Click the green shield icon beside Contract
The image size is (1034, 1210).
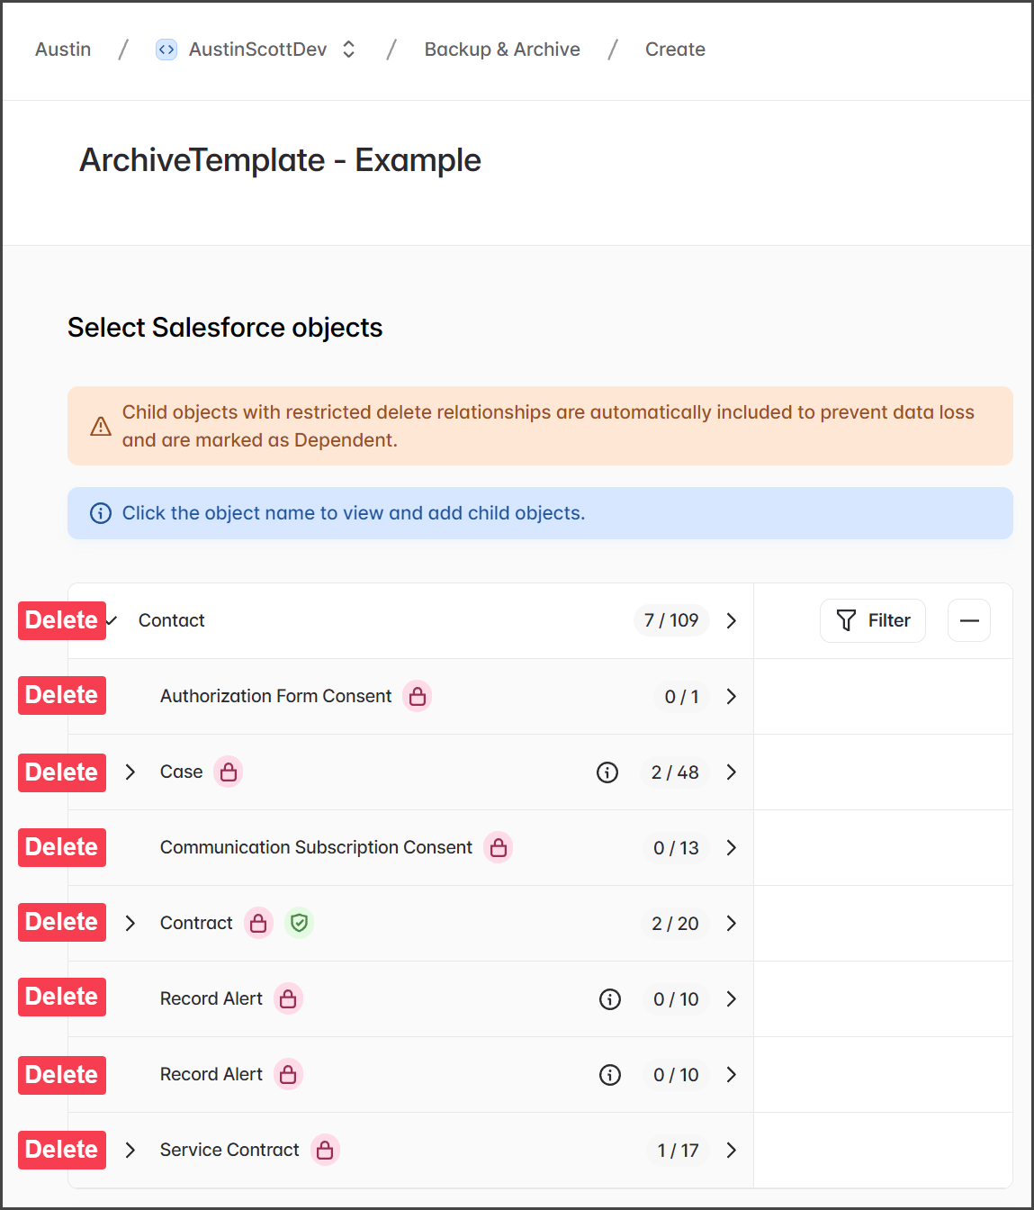pyautogui.click(x=300, y=923)
